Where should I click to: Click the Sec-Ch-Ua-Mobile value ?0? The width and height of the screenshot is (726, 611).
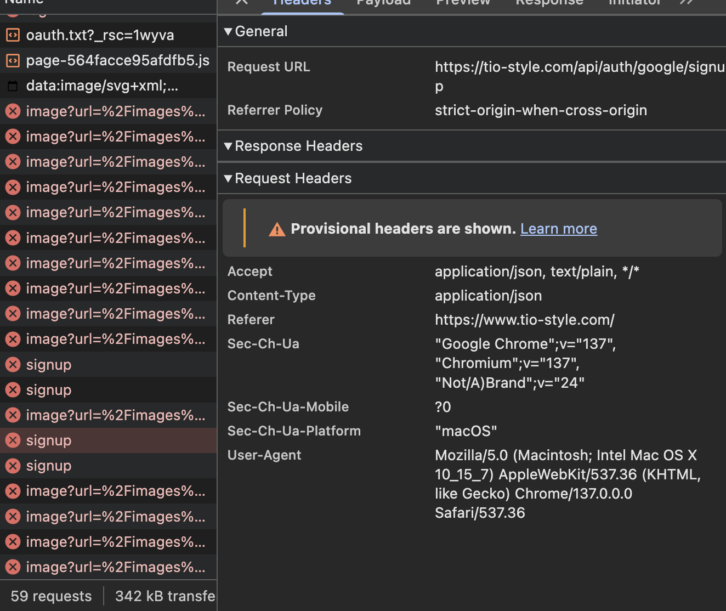[x=443, y=407]
